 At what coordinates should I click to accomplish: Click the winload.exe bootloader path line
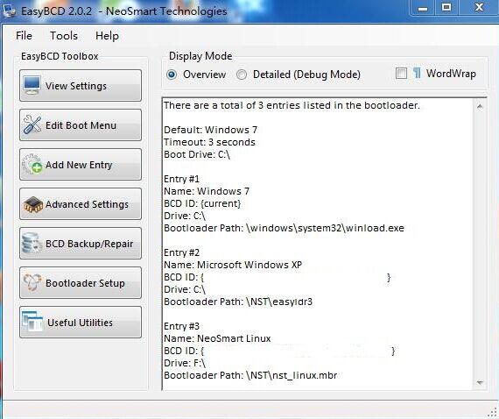pos(284,228)
